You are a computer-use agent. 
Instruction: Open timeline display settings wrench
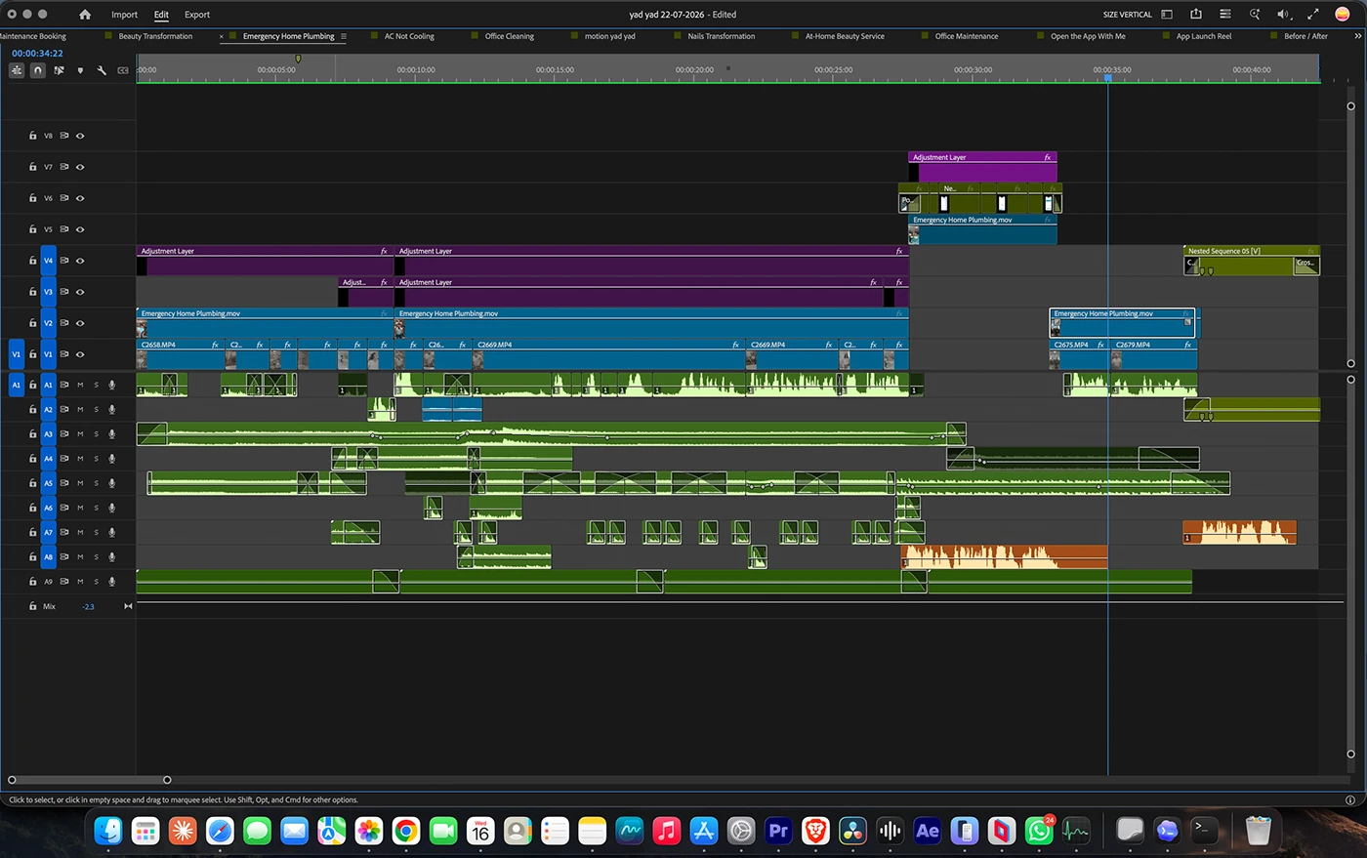(x=102, y=70)
